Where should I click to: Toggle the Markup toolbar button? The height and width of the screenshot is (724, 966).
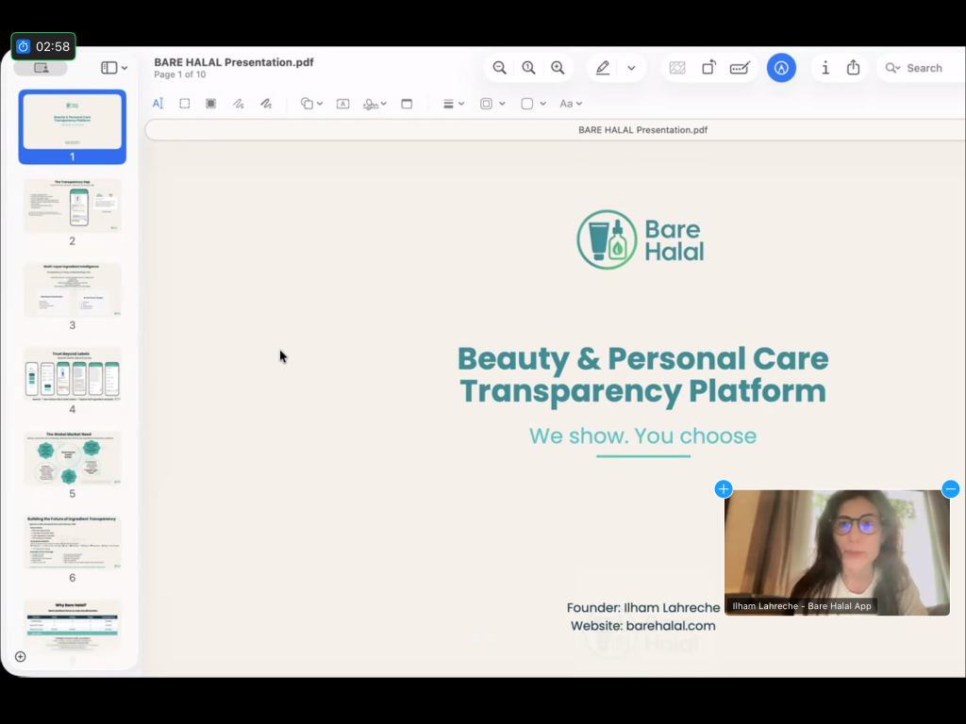781,68
